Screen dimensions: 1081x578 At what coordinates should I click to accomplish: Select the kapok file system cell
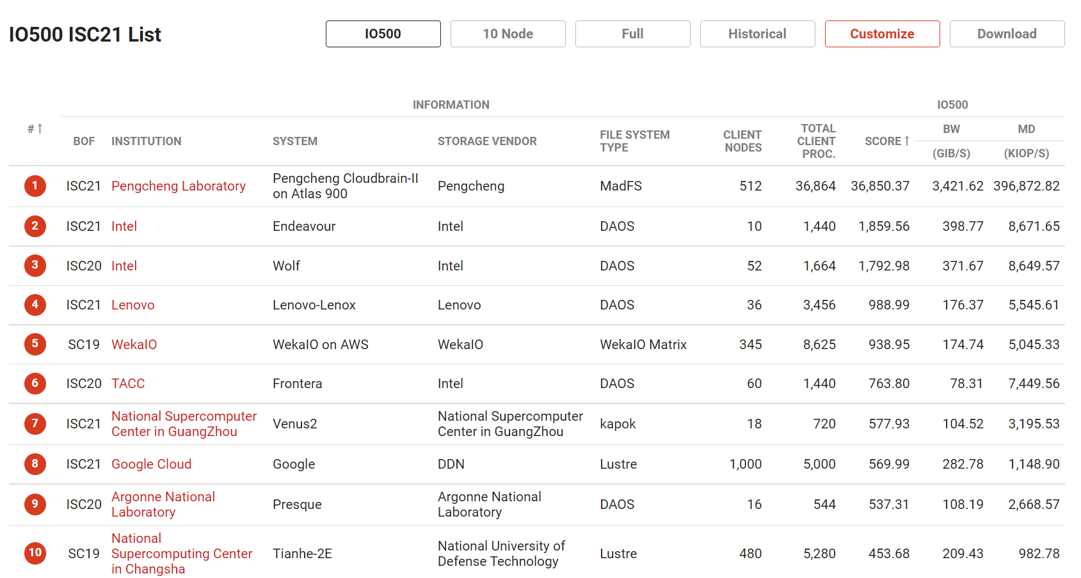point(618,424)
